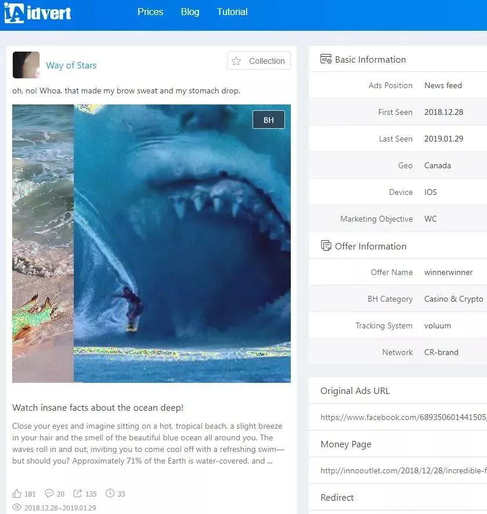Open the Way of Stars advertiser link
The image size is (487, 514).
[71, 65]
